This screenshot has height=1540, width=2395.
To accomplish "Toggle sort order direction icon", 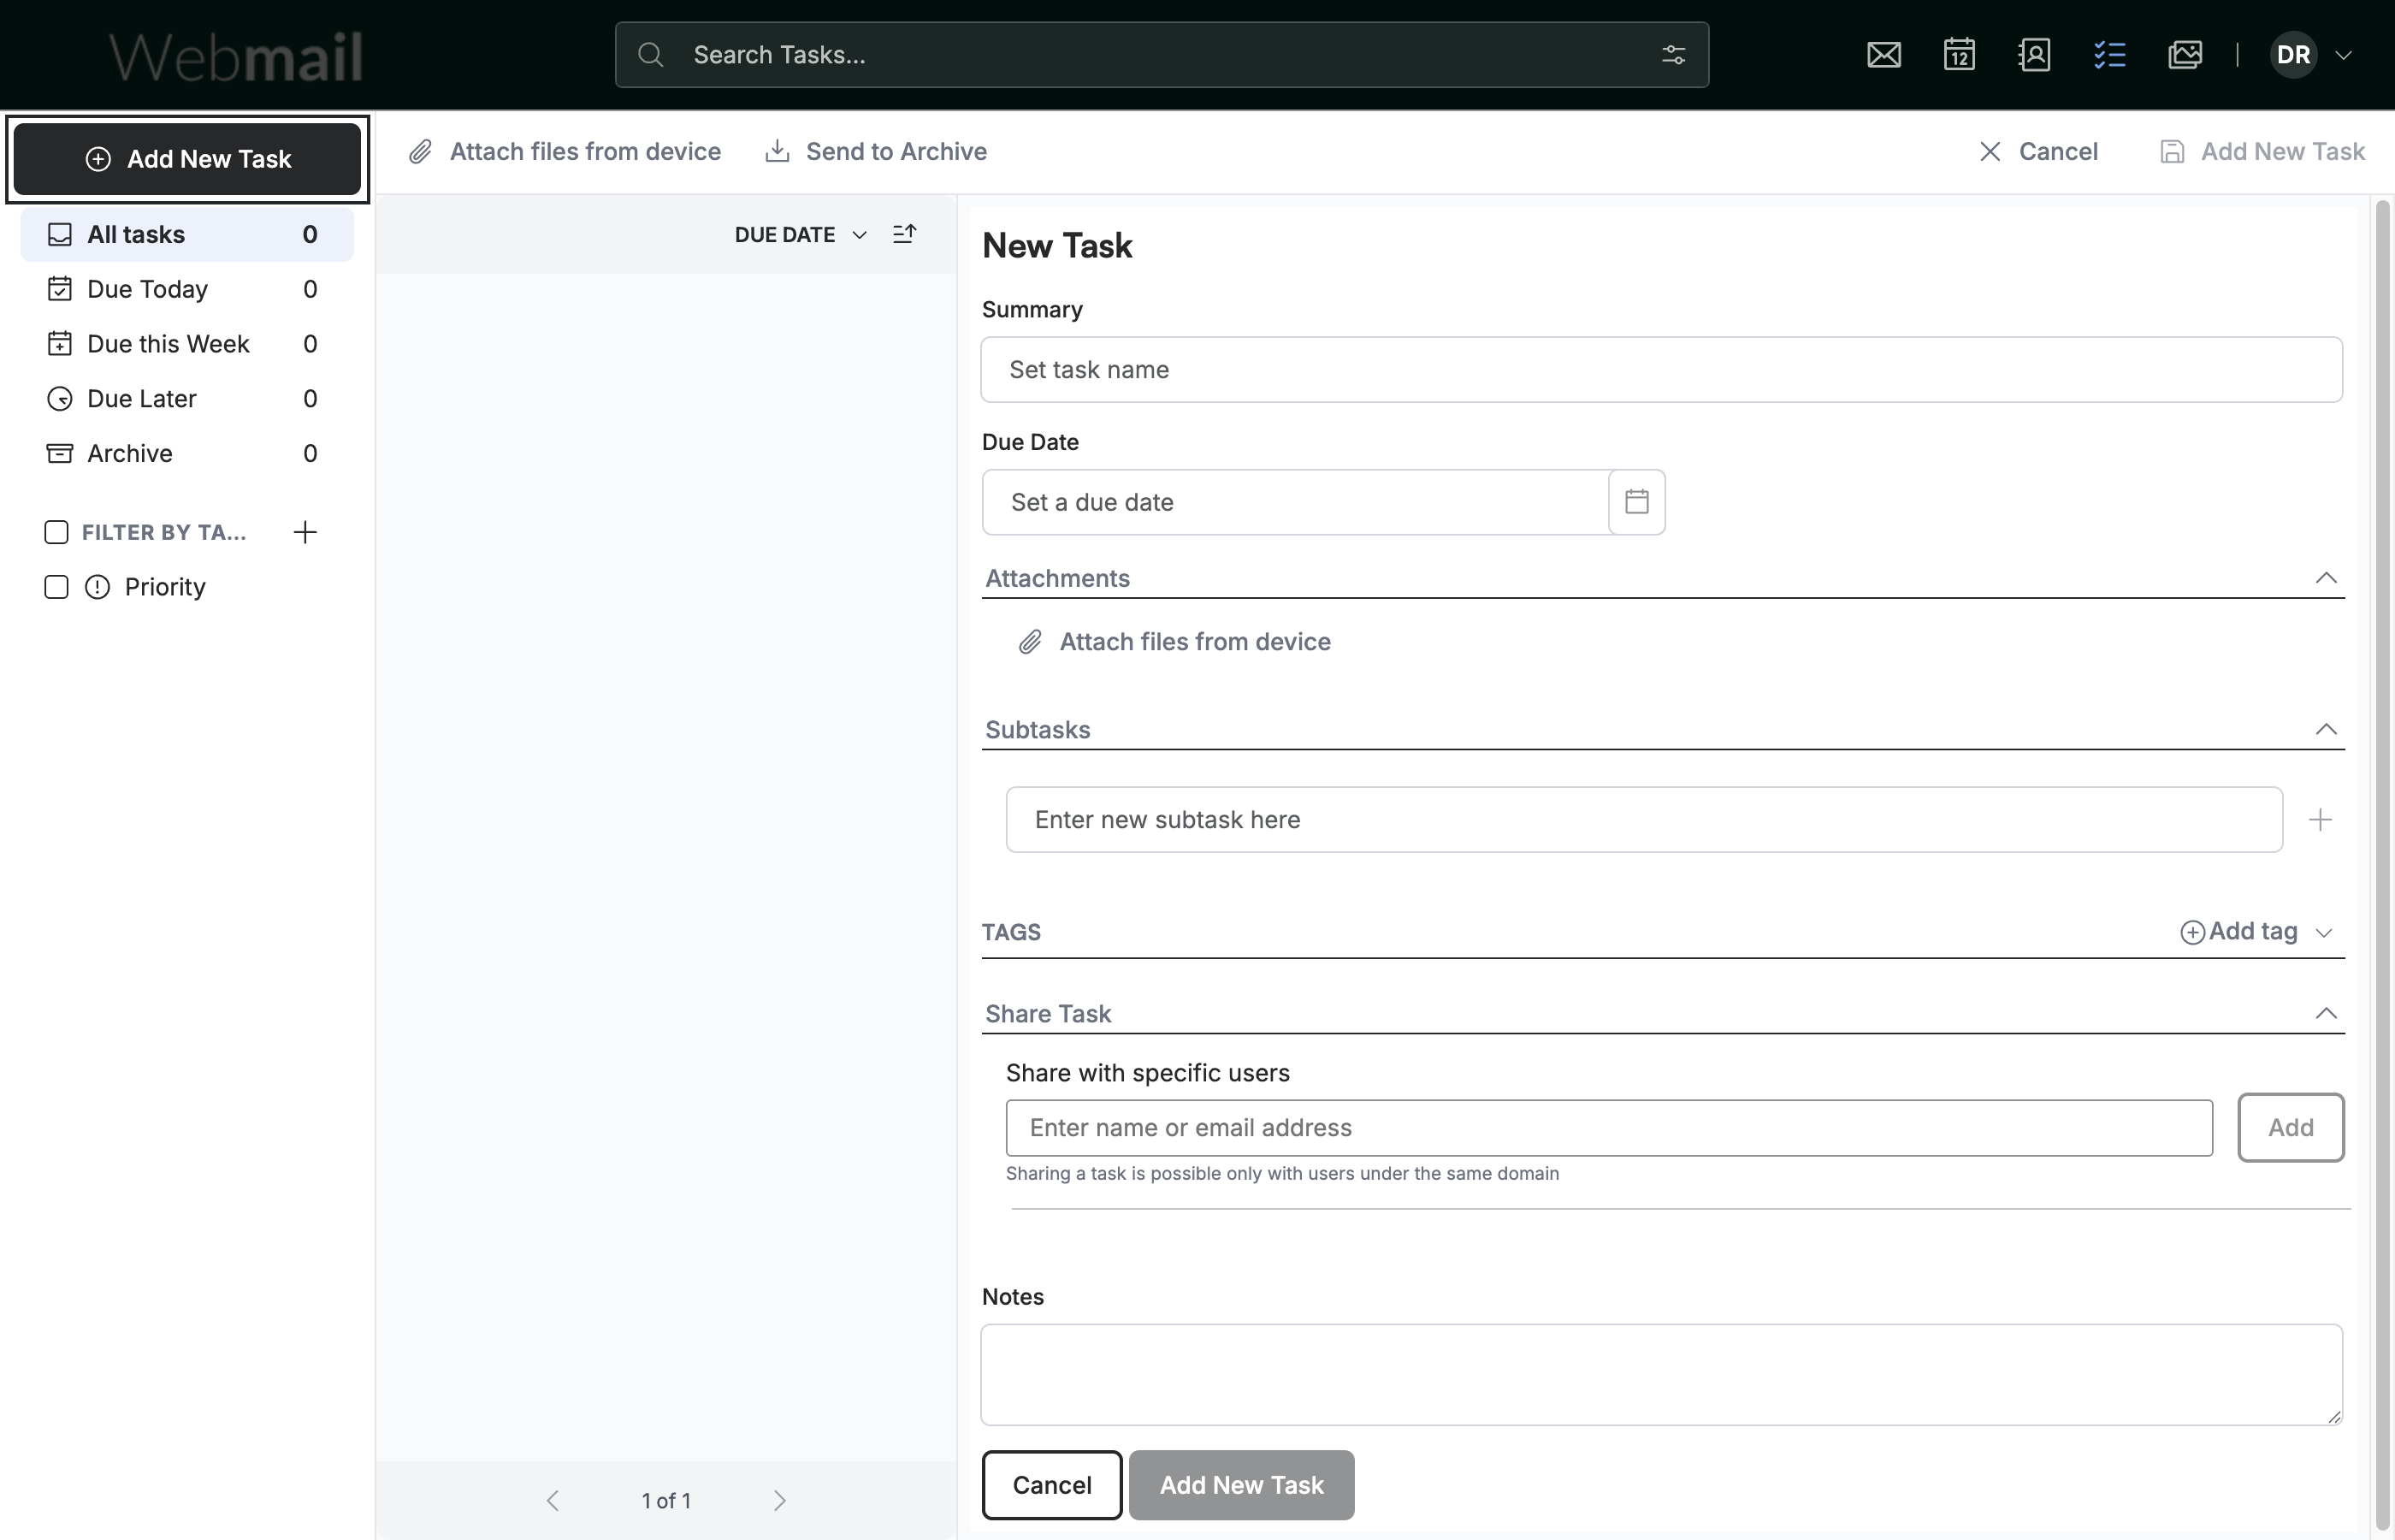I will (x=903, y=234).
